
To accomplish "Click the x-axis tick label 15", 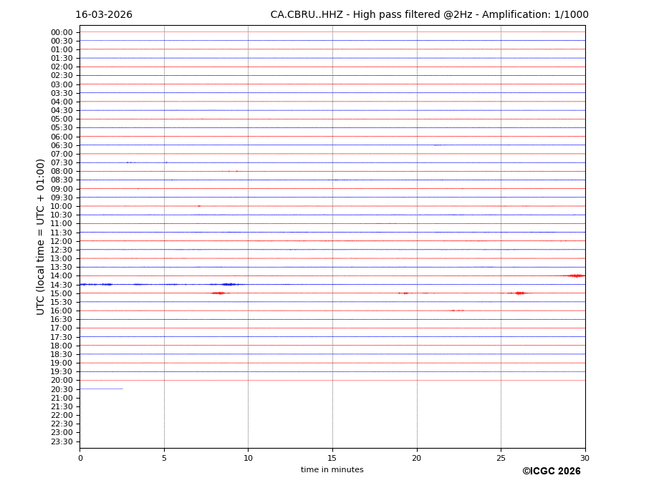I will [332, 458].
